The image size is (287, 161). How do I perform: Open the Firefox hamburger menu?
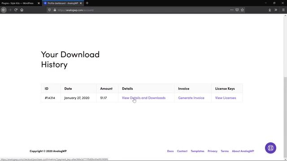coord(283,10)
